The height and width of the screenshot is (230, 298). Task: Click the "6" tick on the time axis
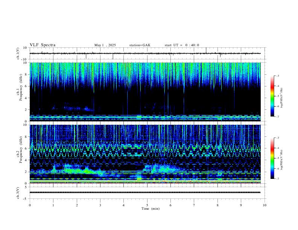(171, 205)
